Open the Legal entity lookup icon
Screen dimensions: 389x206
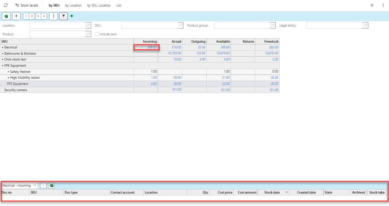[365, 25]
